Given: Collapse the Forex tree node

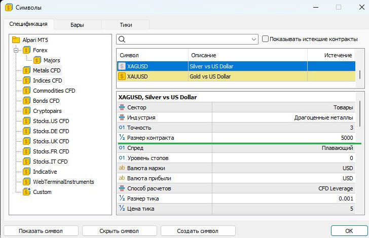Looking at the screenshot, I should 16,50.
